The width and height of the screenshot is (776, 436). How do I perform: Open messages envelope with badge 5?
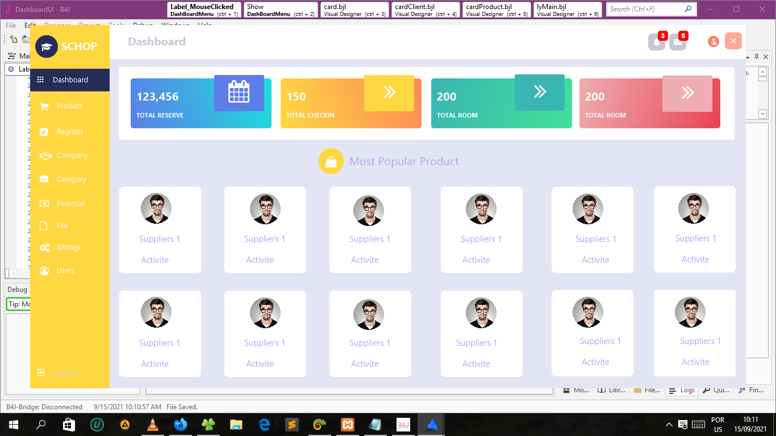(678, 41)
